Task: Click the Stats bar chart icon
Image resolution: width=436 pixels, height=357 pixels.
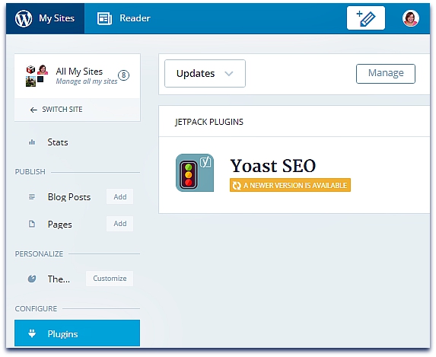Action: 32,142
